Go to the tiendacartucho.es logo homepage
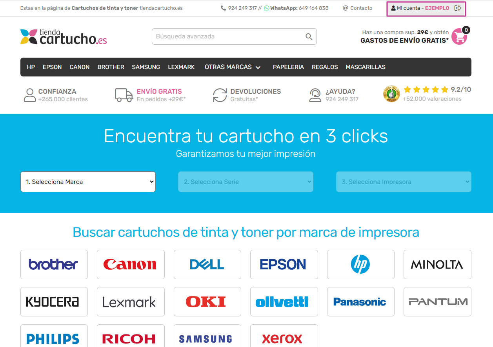This screenshot has width=493, height=347. (64, 36)
